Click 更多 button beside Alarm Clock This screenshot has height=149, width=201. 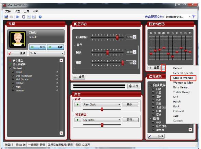(x=130, y=104)
